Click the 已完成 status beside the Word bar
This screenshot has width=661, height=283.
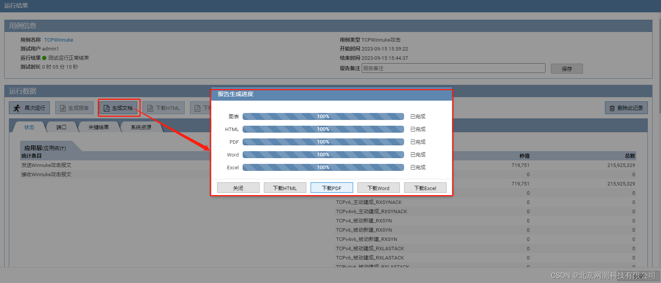(x=418, y=155)
